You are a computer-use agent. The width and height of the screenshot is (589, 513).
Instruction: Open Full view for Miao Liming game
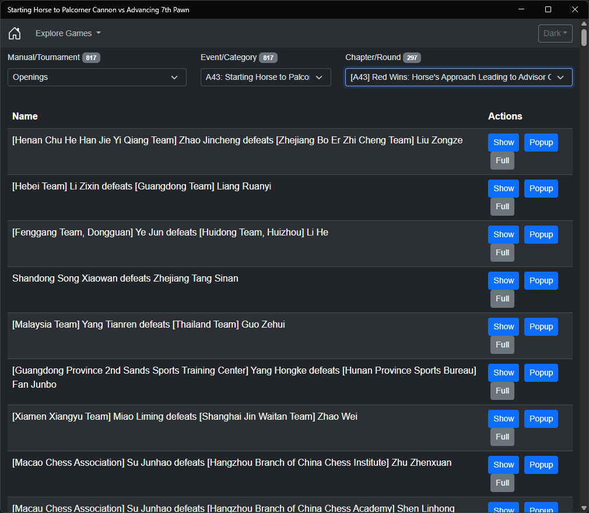click(502, 437)
